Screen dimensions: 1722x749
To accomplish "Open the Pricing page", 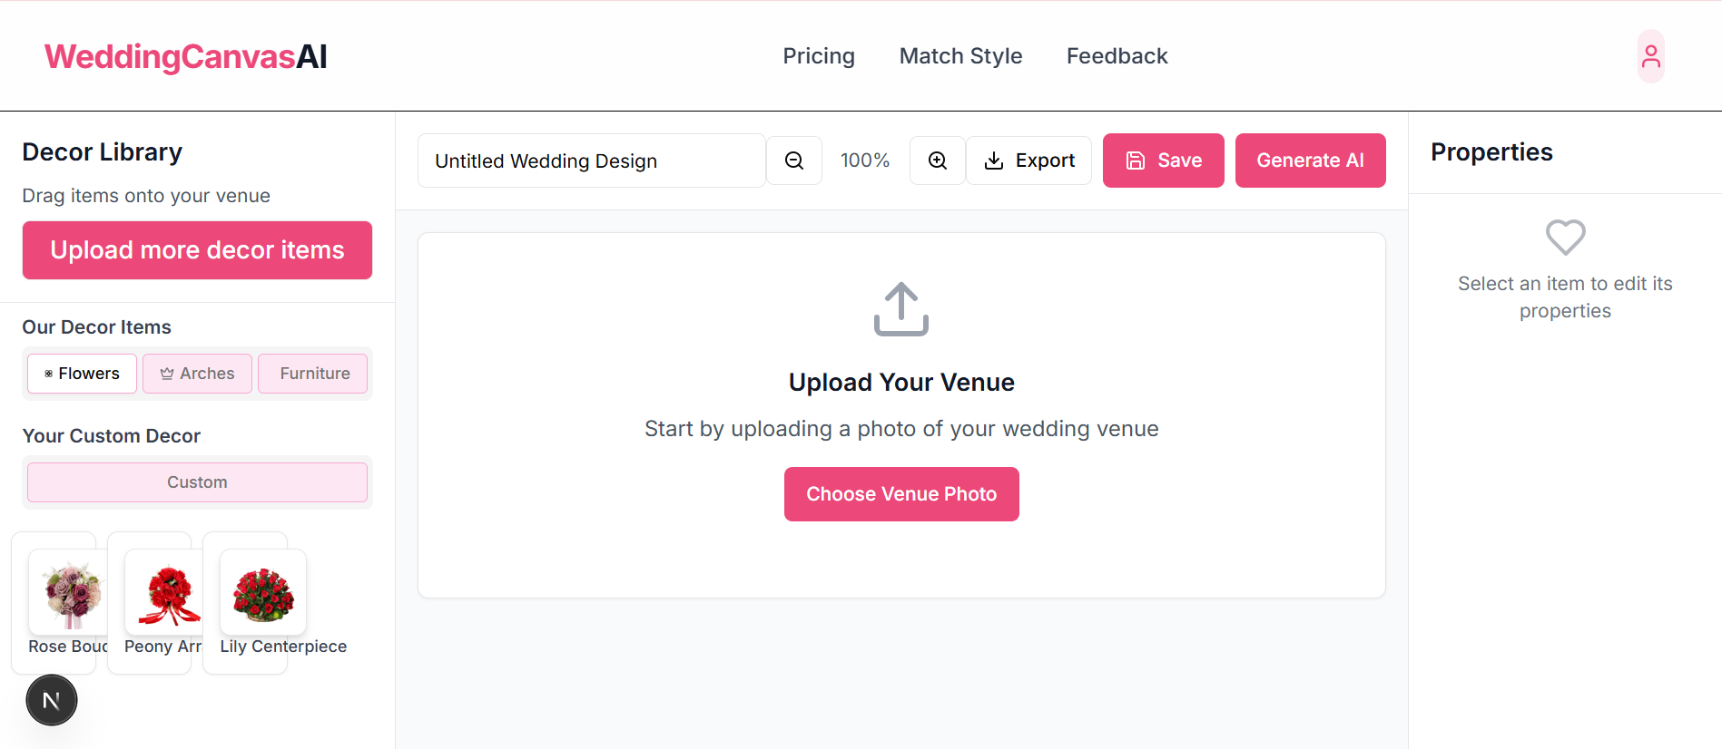I will pyautogui.click(x=819, y=56).
